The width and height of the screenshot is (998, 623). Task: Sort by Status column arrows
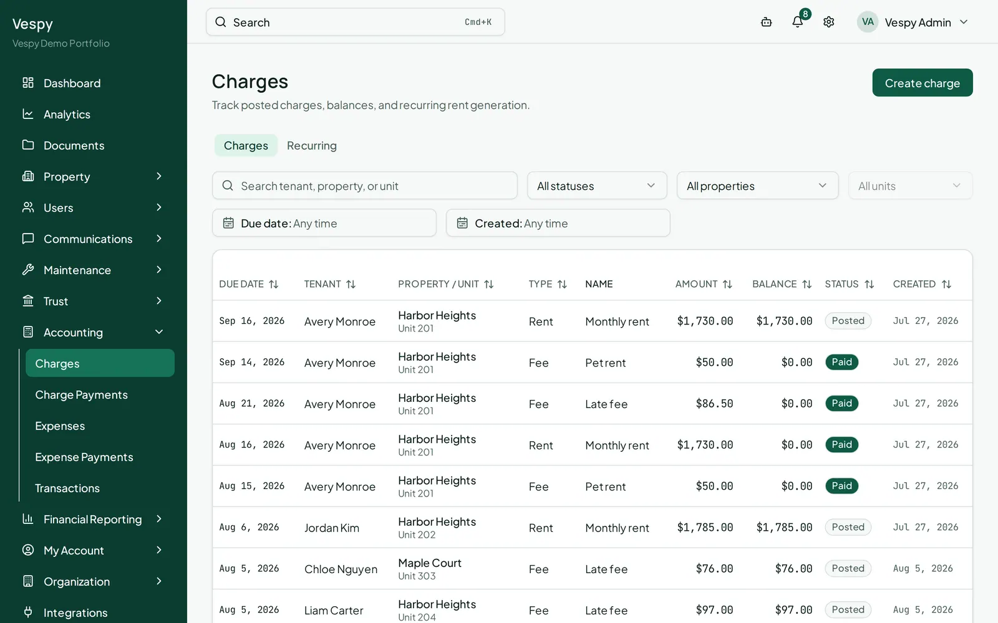click(x=869, y=284)
